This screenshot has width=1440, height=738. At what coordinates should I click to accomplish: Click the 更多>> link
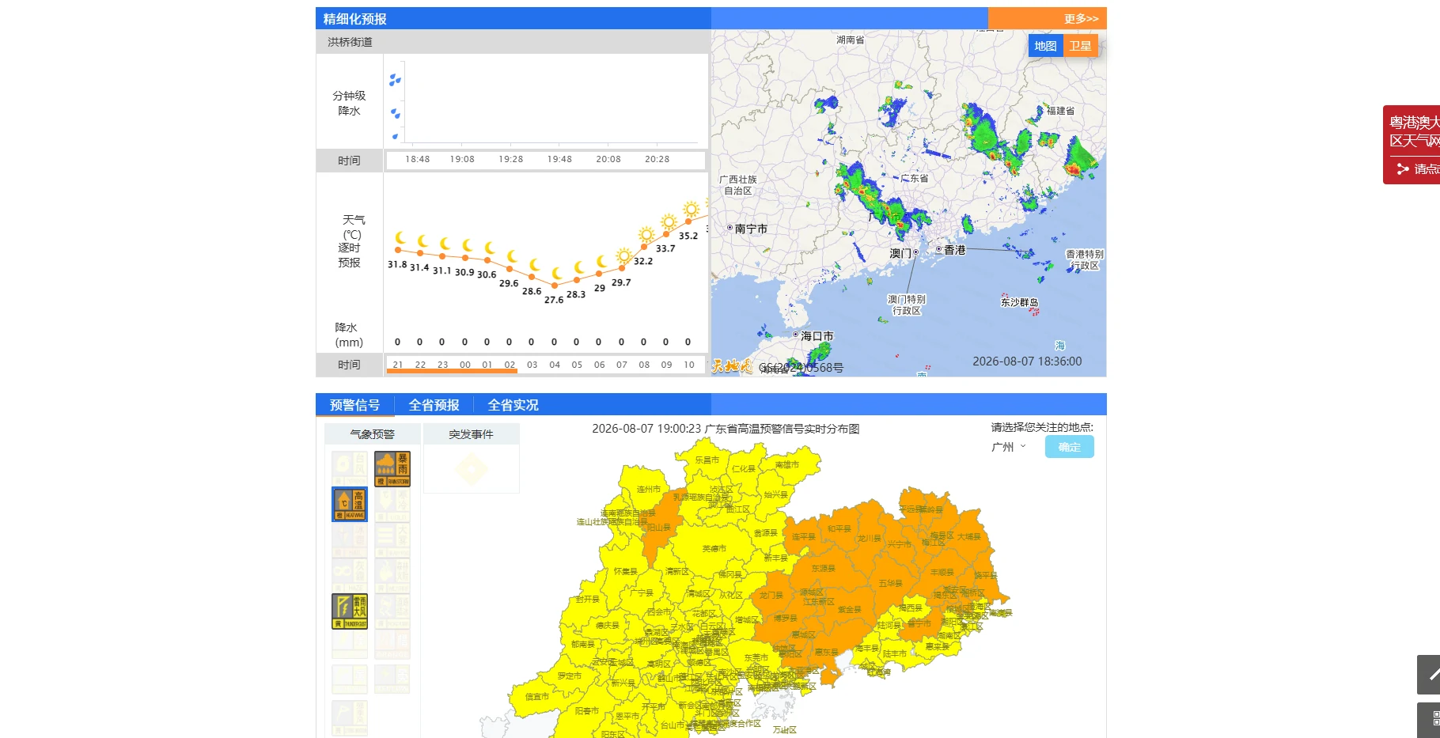click(1081, 18)
